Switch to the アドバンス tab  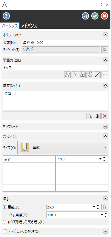(x=29, y=26)
